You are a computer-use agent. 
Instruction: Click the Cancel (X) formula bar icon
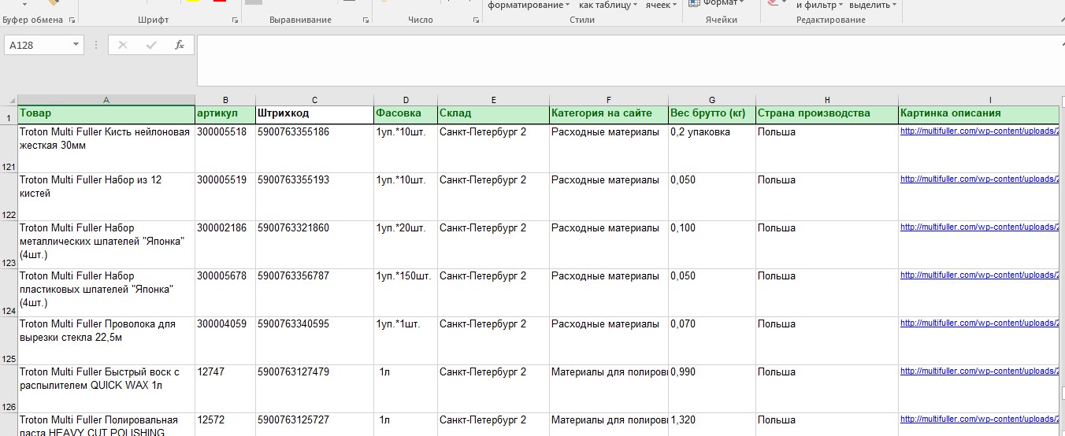(123, 45)
